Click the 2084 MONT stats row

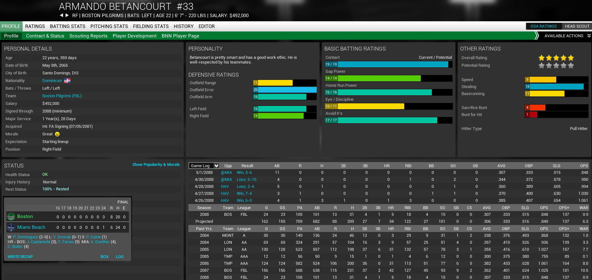(389, 236)
